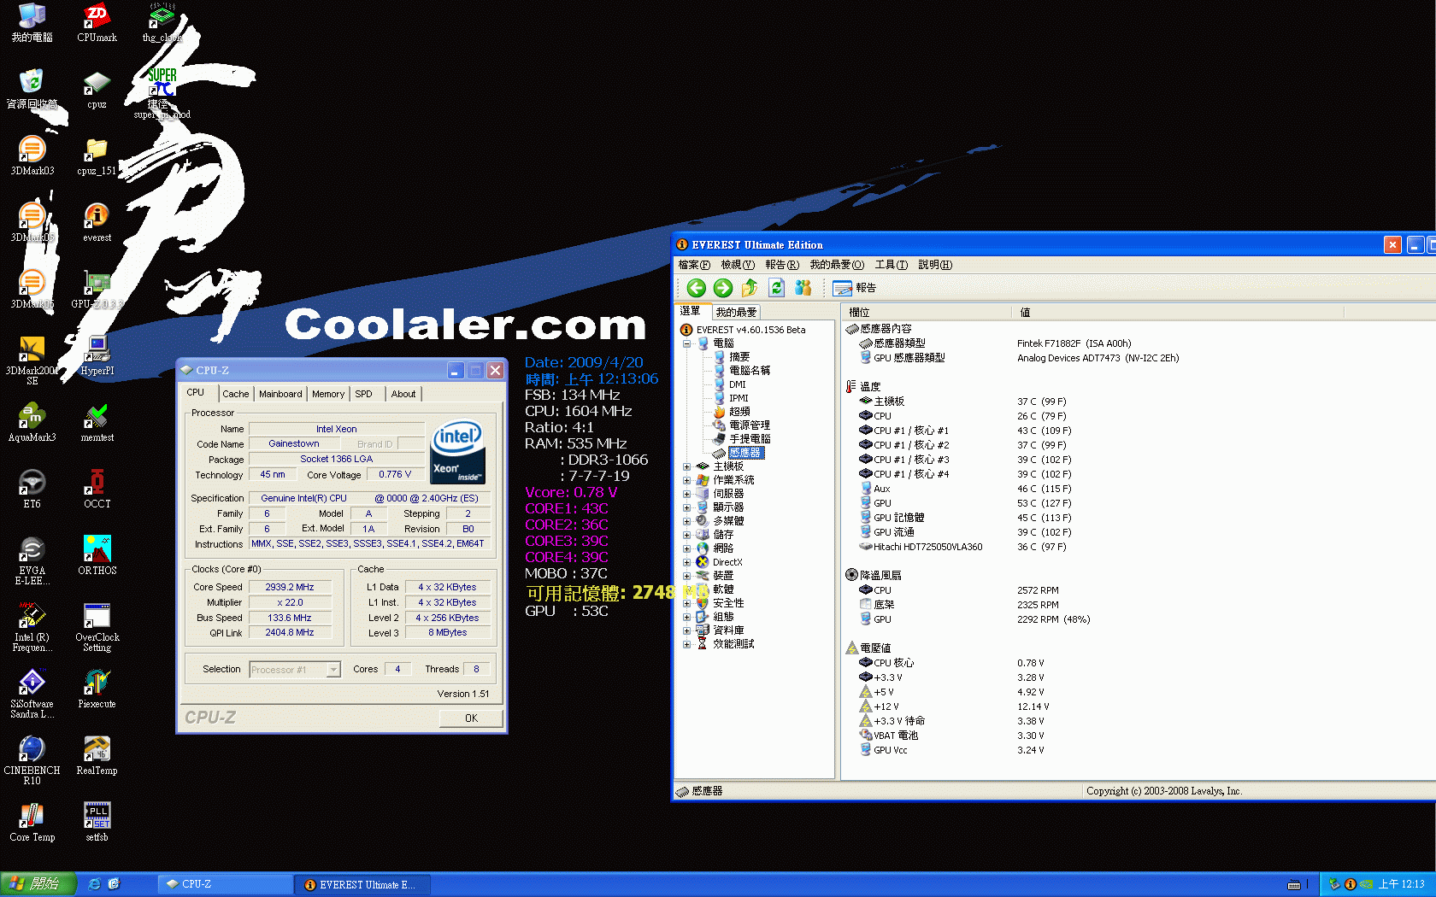Open the 報告(R) menu in EVEREST
The width and height of the screenshot is (1436, 897).
coord(782,265)
